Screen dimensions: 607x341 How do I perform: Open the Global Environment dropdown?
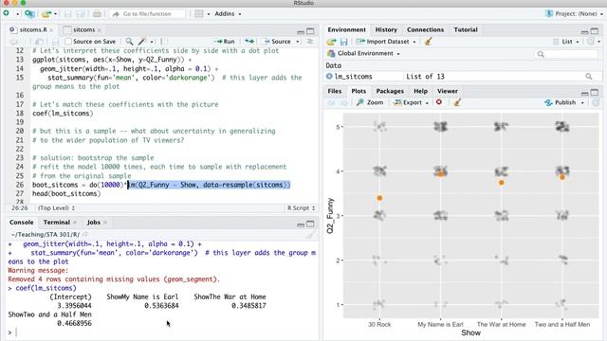[363, 53]
